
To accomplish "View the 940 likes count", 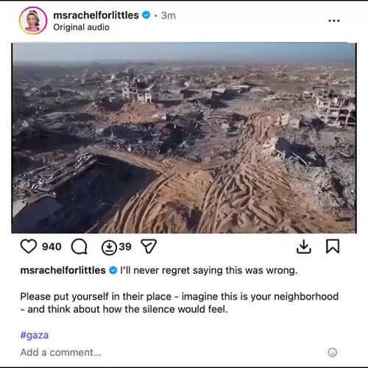I will tap(52, 247).
